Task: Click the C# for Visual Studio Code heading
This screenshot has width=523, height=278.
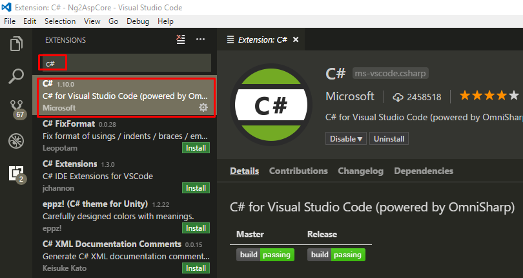Action: point(373,207)
